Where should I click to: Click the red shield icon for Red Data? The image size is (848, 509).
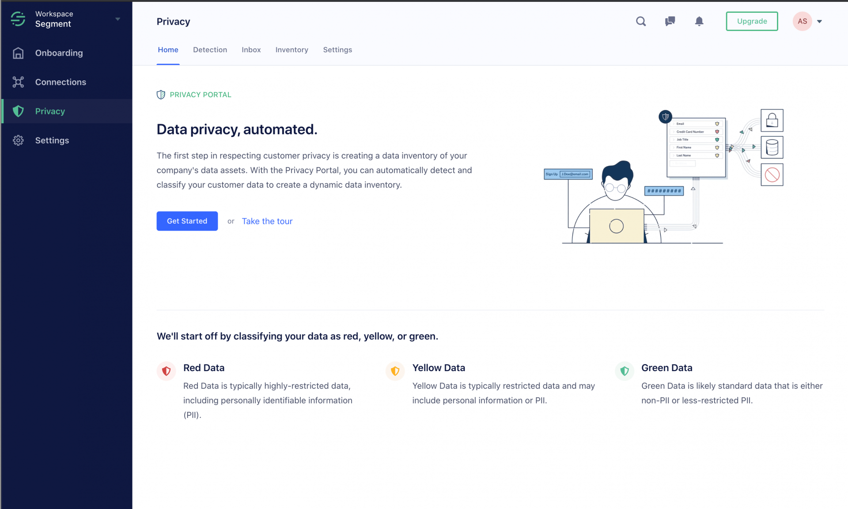coord(166,371)
